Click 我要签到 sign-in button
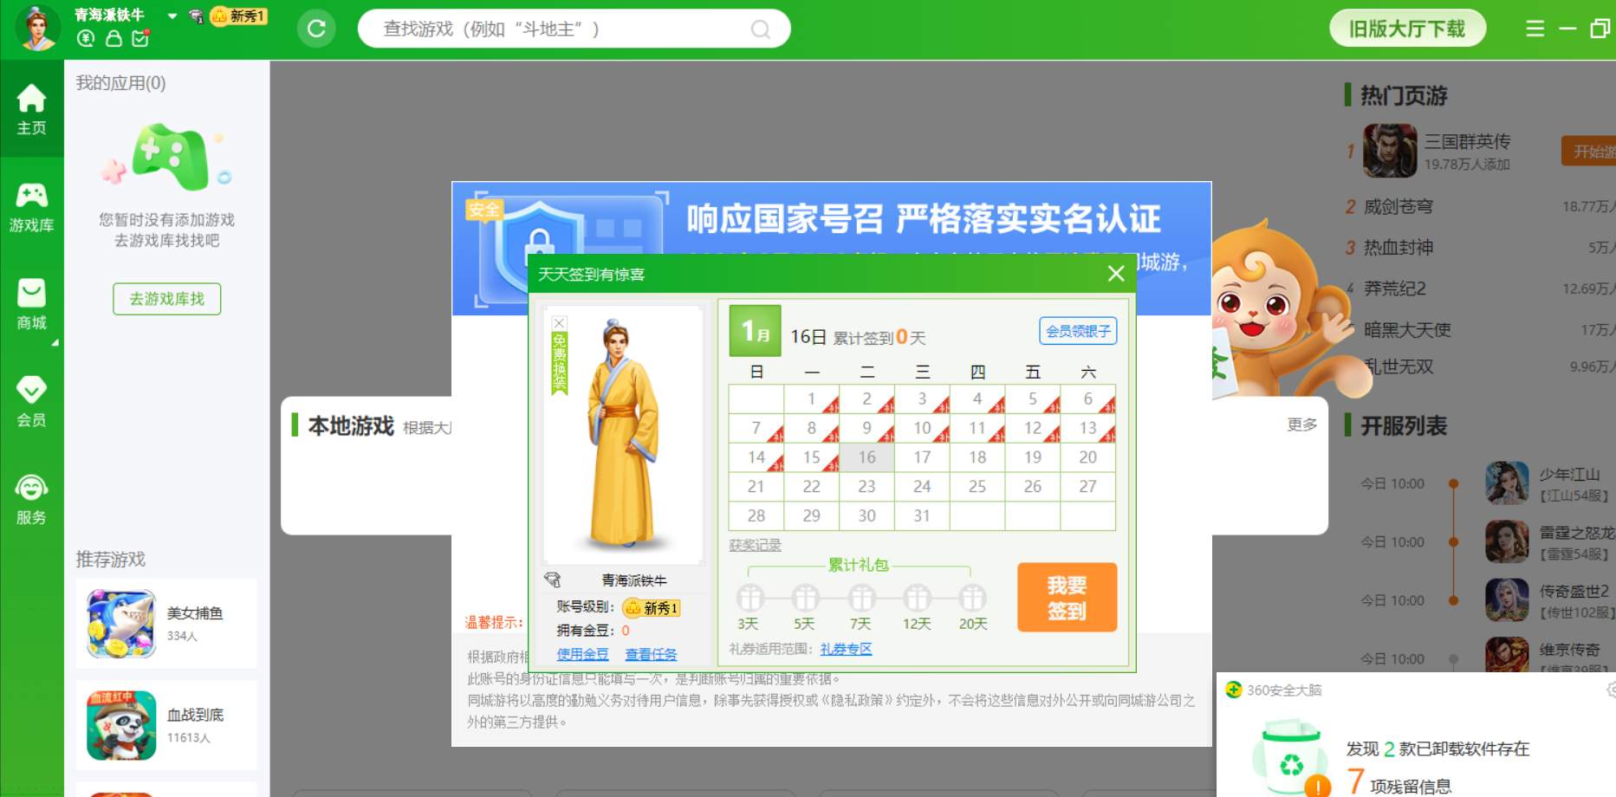The height and width of the screenshot is (797, 1616). point(1066,598)
